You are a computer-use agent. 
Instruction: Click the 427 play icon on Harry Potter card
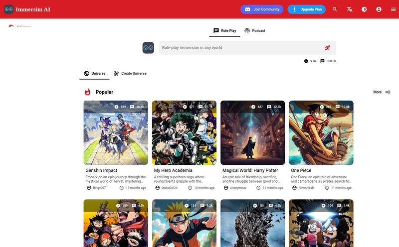253,107
